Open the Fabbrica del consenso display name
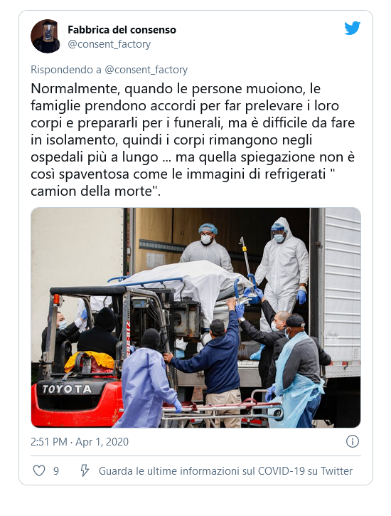Viewport: 391px width, 516px height. [x=122, y=30]
